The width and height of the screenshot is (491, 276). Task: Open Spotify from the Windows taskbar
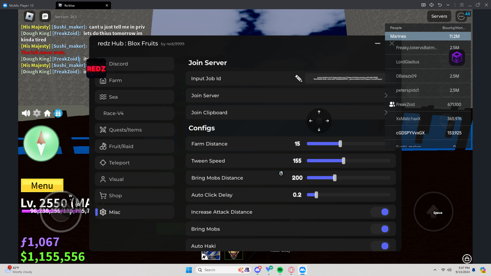(280, 270)
